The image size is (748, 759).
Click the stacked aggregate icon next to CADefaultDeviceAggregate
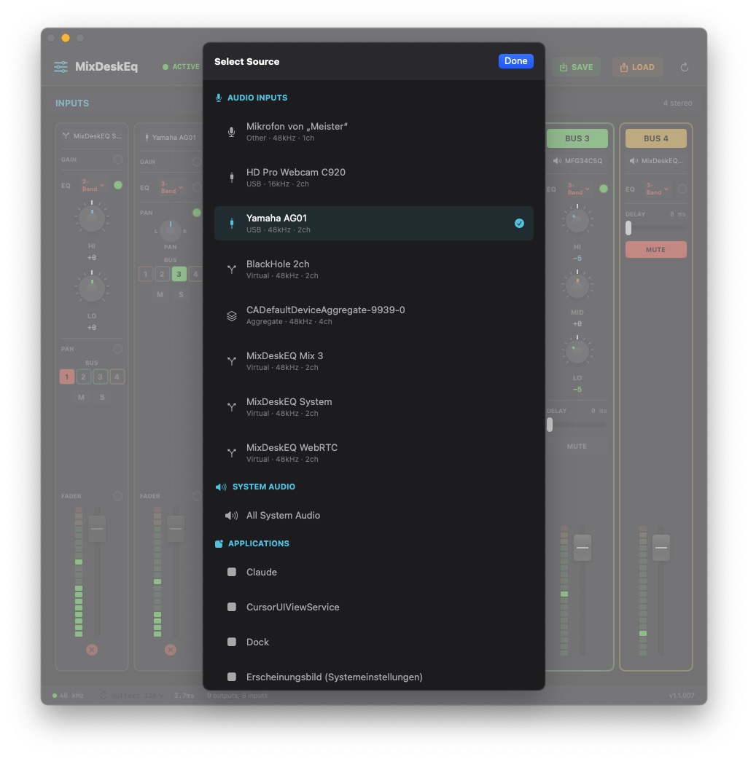click(231, 315)
